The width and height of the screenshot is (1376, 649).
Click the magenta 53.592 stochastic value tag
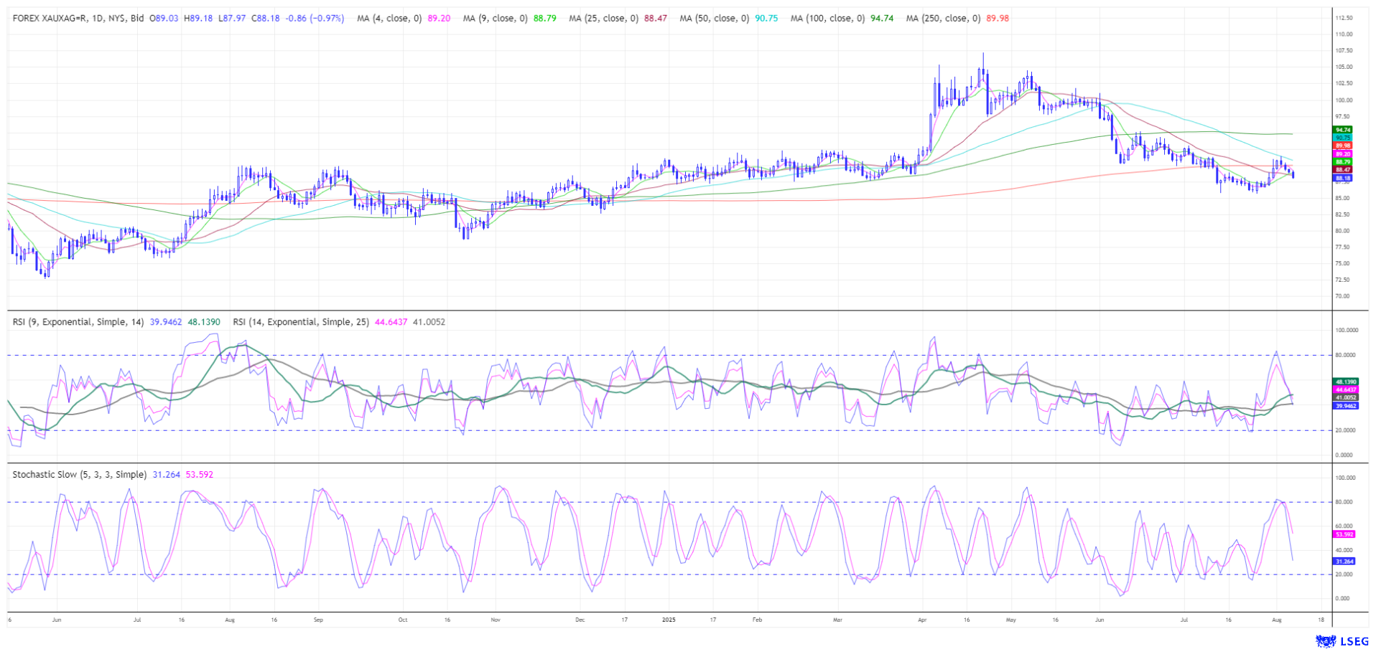pyautogui.click(x=1344, y=534)
